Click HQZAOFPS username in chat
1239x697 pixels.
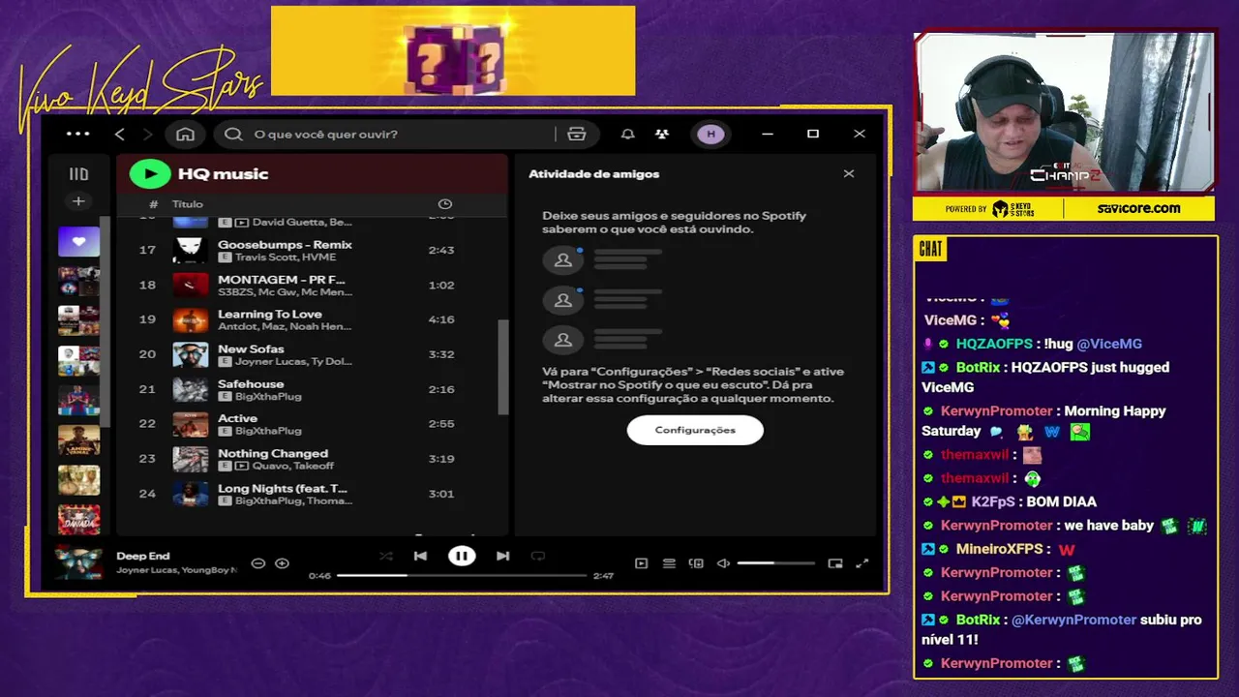994,344
